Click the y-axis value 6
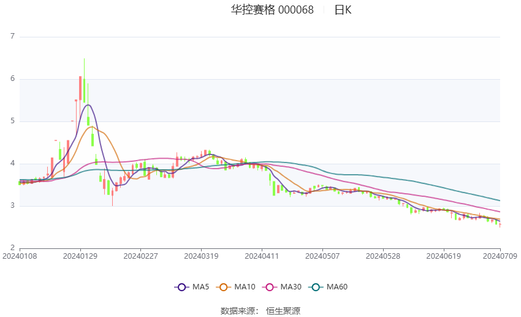This screenshot has height=317, width=521. tap(13, 78)
